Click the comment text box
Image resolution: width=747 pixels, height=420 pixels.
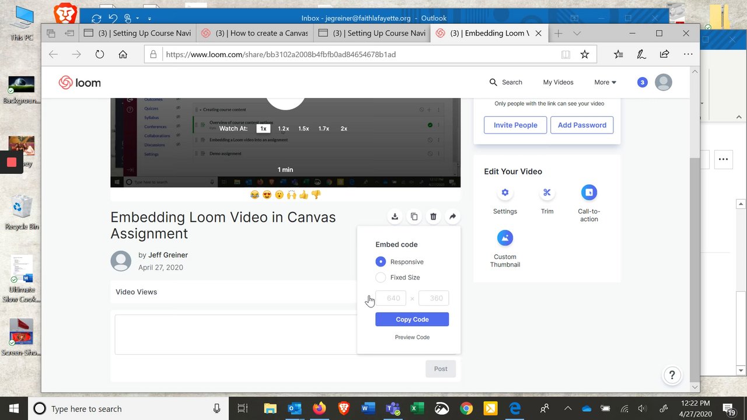[236, 334]
